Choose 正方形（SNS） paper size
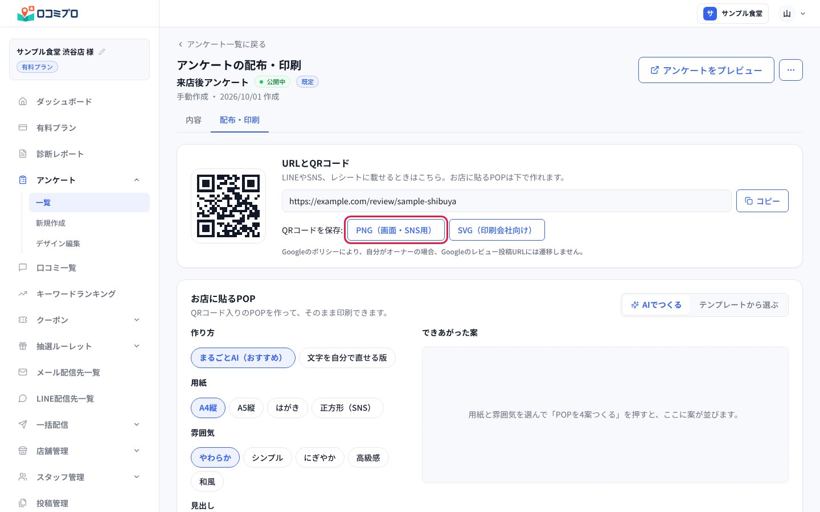The width and height of the screenshot is (820, 512). 347,408
